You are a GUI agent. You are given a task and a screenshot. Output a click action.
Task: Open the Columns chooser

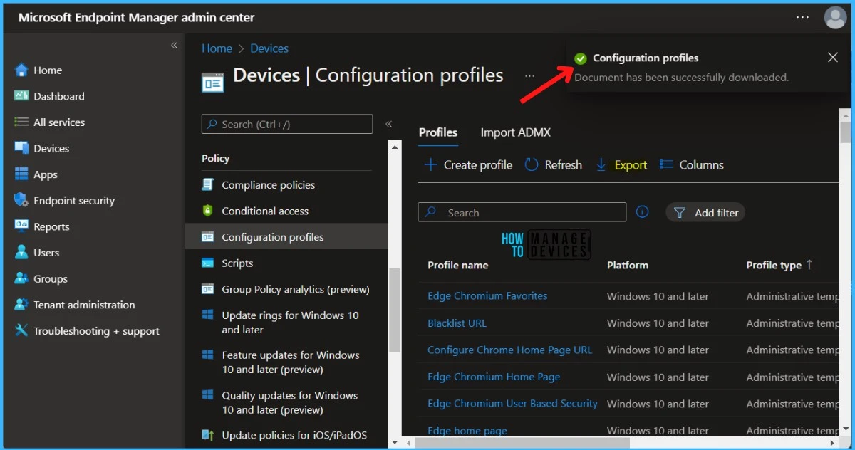click(x=692, y=164)
